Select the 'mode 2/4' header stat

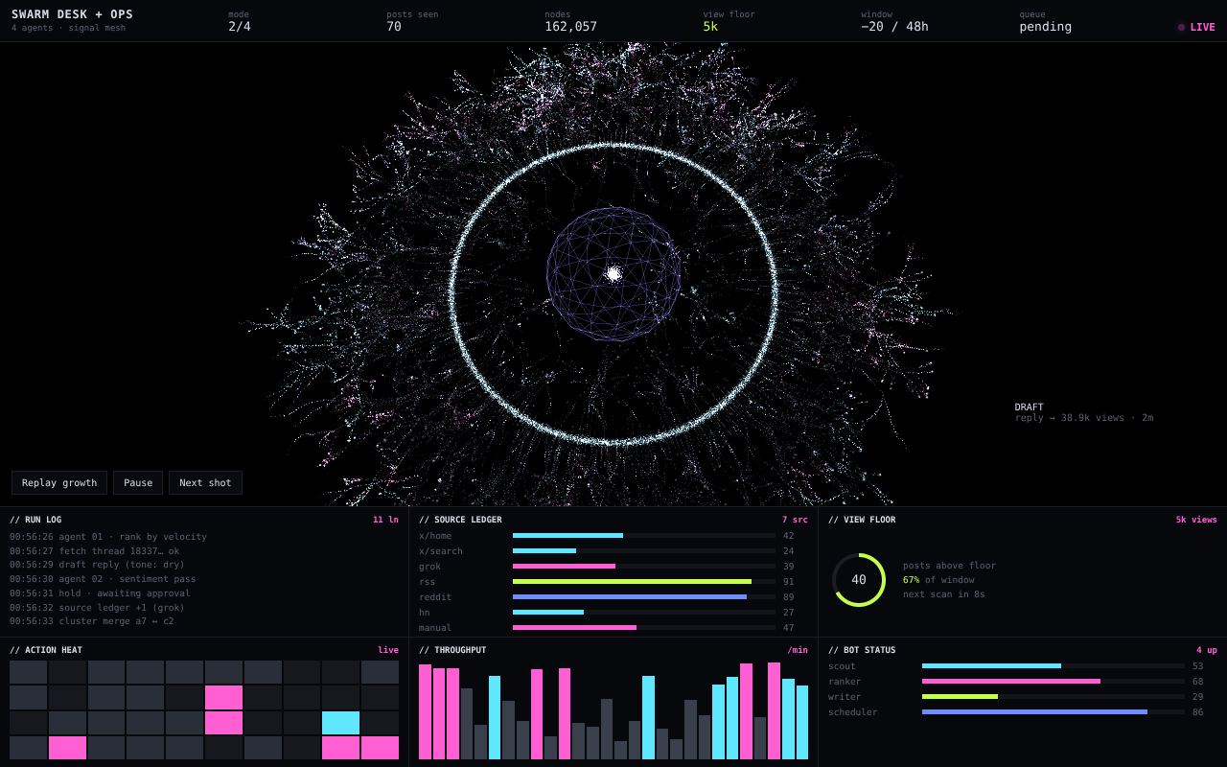[240, 21]
